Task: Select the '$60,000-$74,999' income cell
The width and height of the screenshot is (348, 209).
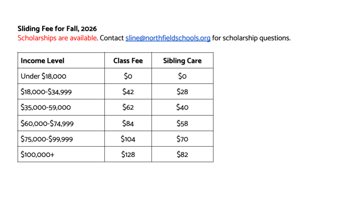Action: pyautogui.click(x=61, y=123)
